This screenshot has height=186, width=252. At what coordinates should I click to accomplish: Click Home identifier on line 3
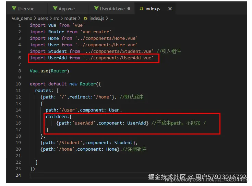coord(53,38)
